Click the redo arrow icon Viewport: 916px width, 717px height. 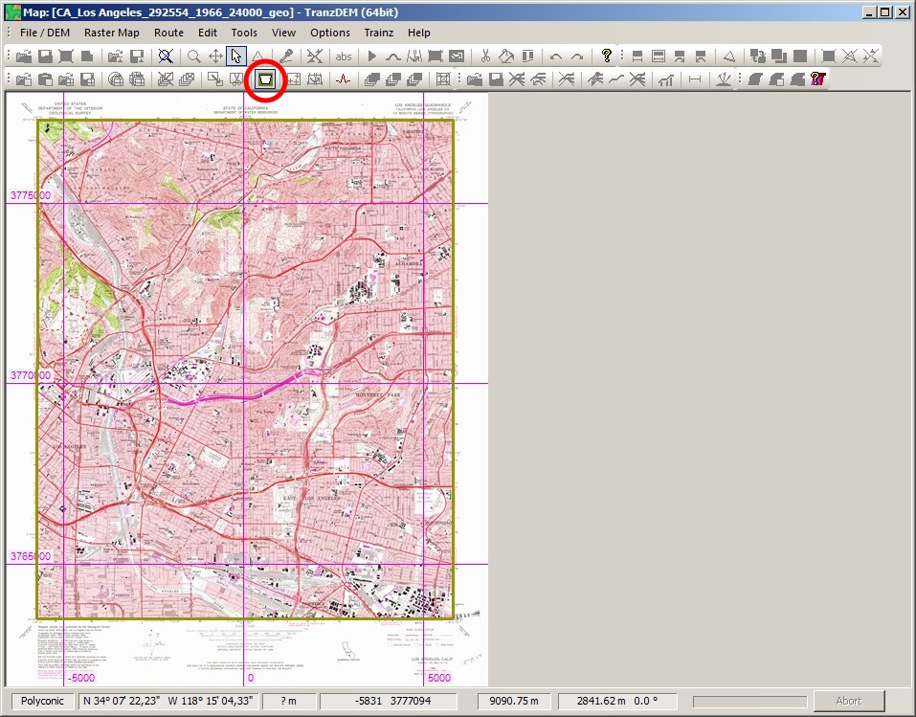pos(577,56)
